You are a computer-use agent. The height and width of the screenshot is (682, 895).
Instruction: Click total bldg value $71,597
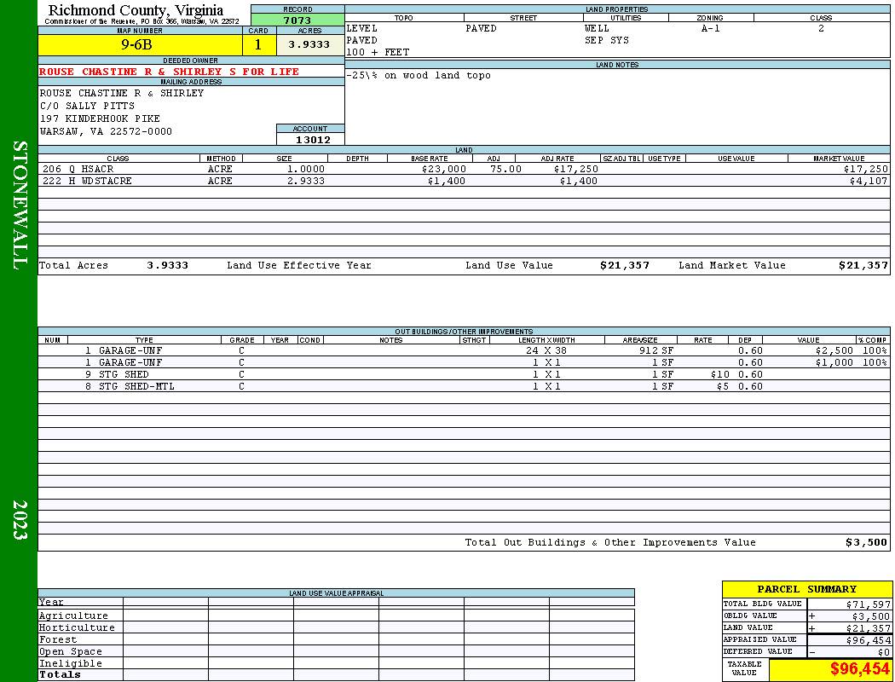(869, 604)
